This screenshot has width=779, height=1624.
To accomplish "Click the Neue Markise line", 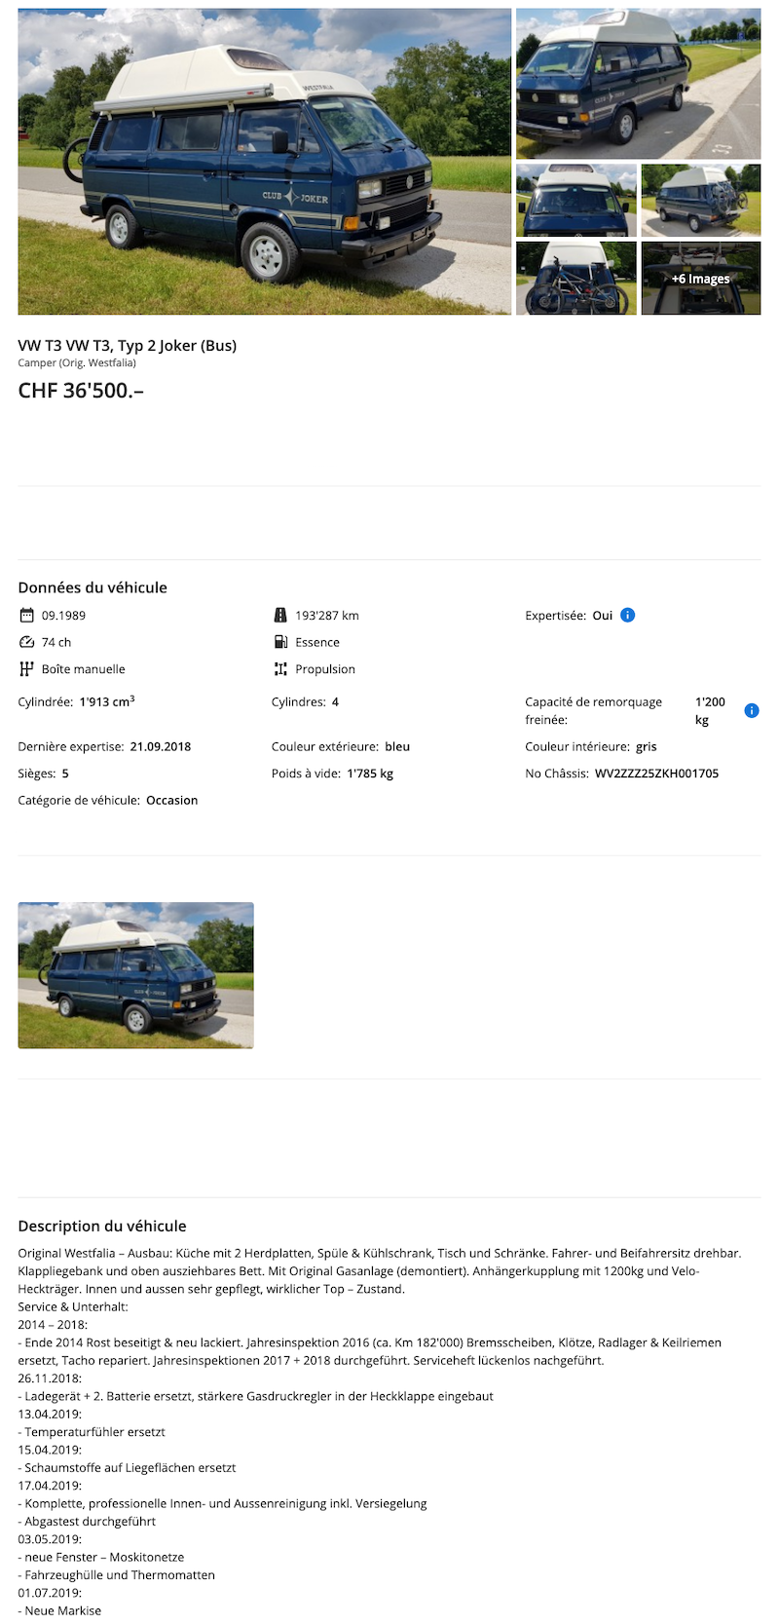I will pyautogui.click(x=59, y=1610).
